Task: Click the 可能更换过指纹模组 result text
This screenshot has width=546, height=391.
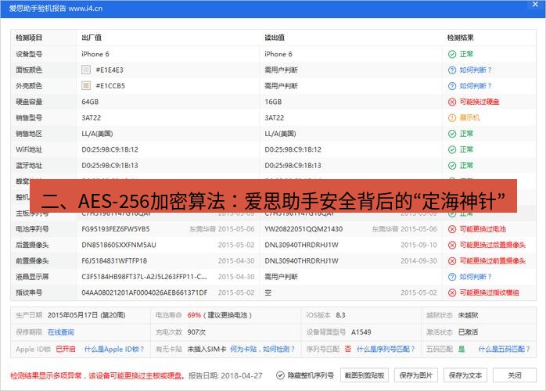Action: (x=489, y=292)
